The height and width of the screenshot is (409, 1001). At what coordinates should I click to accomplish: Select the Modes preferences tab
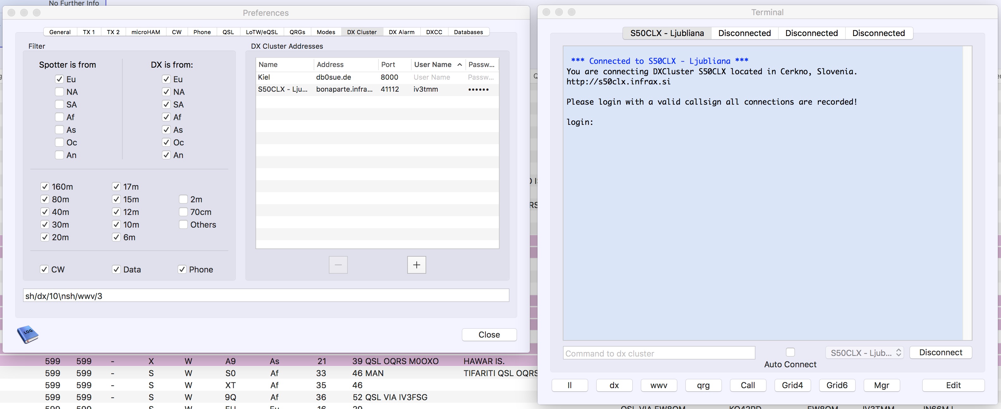coord(326,32)
